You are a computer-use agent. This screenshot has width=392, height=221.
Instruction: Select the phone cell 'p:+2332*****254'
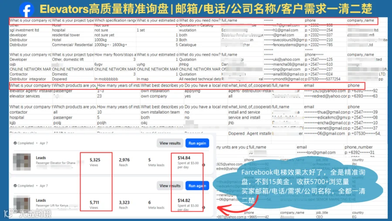click(x=319, y=30)
